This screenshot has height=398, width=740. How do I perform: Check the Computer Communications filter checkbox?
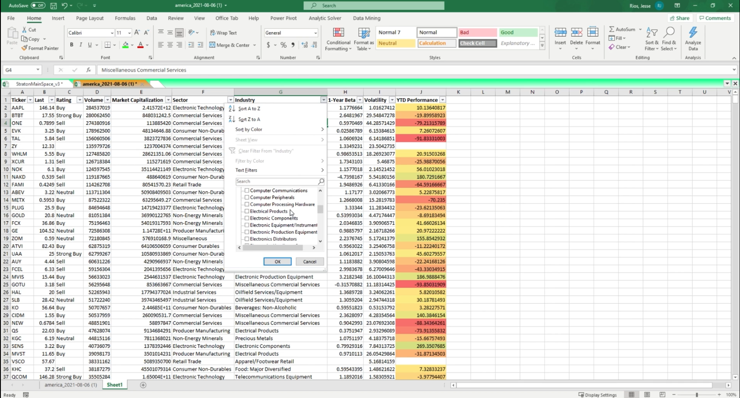(247, 190)
